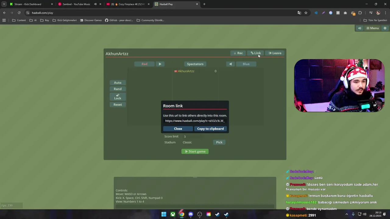Reload the Haxball page
Image resolution: width=390 pixels, height=219 pixels.
click(x=19, y=13)
